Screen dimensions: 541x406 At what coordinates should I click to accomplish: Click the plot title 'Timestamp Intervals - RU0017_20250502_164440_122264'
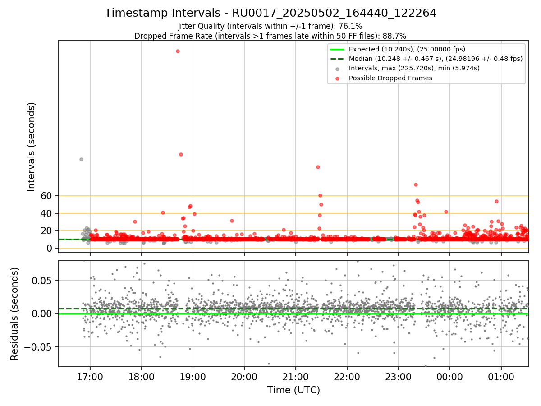270,13
